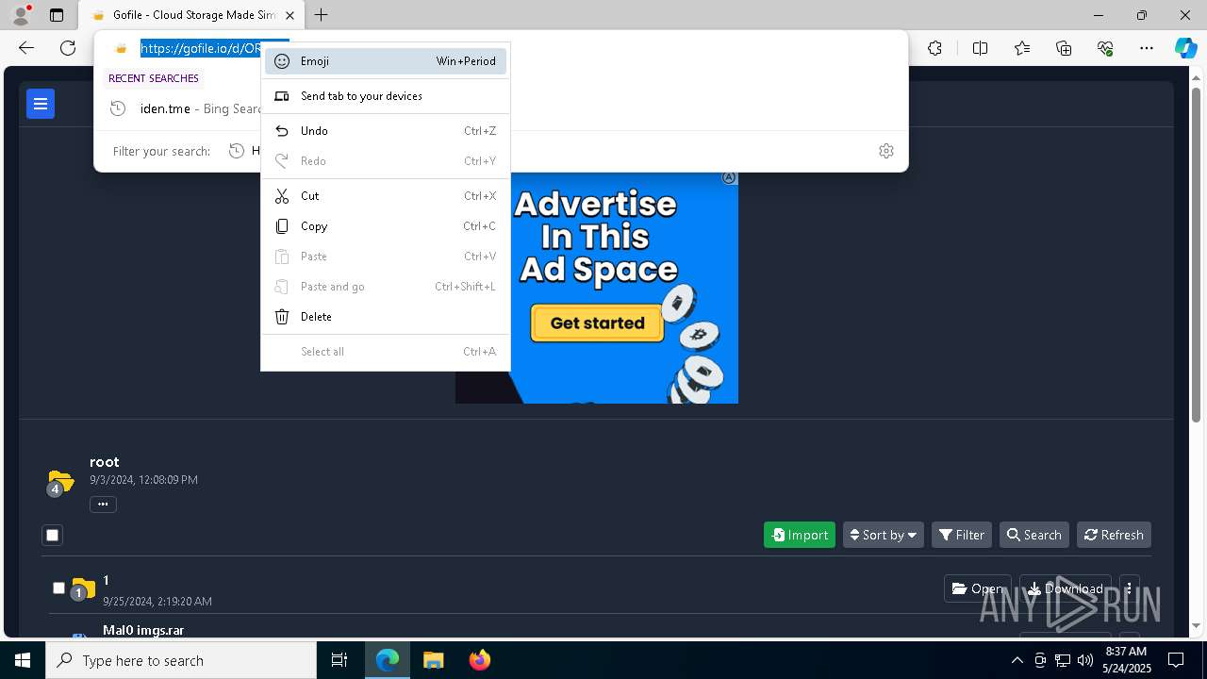This screenshot has width=1207, height=679.
Task: Select Copy in context menu
Action: (386, 226)
